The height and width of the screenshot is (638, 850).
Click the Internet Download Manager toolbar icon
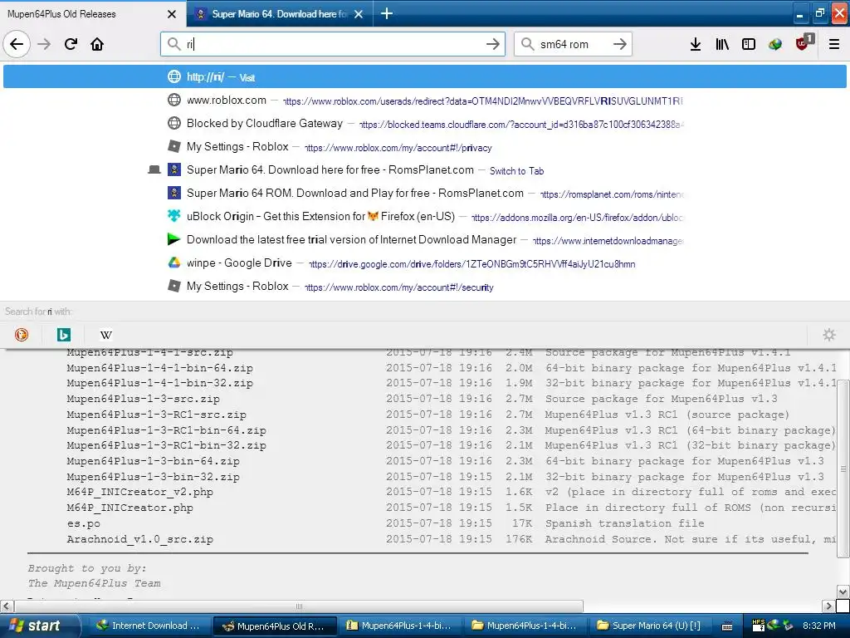pos(775,44)
